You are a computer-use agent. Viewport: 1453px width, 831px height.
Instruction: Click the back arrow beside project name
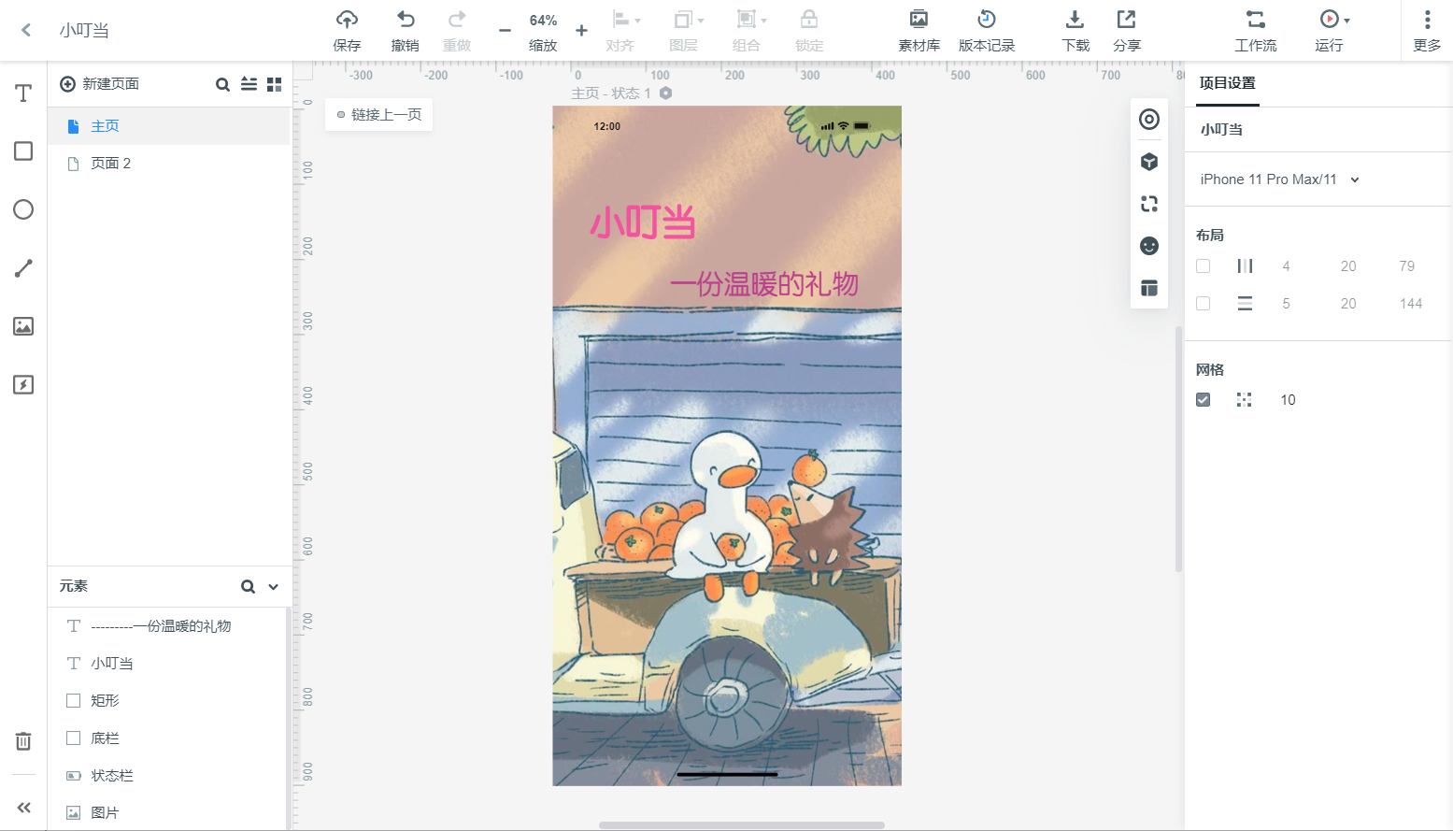pyautogui.click(x=26, y=30)
